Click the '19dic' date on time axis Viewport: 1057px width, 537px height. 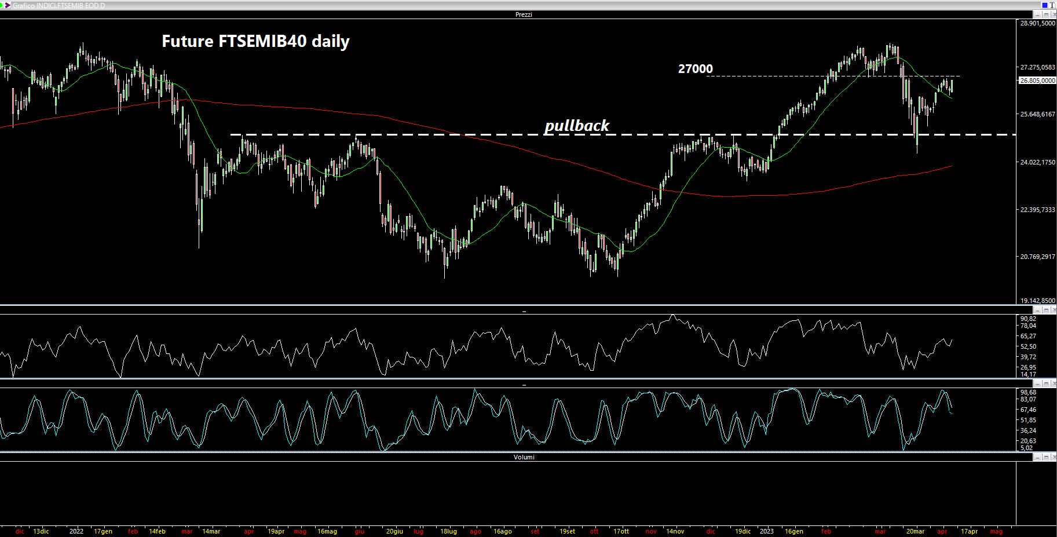click(x=743, y=531)
